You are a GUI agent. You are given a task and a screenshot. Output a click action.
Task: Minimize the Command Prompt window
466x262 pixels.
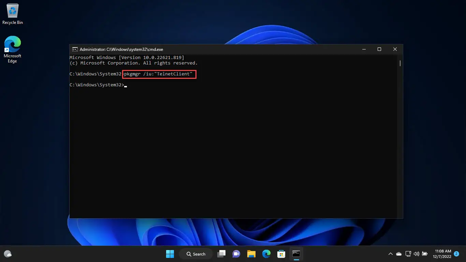[364, 49]
